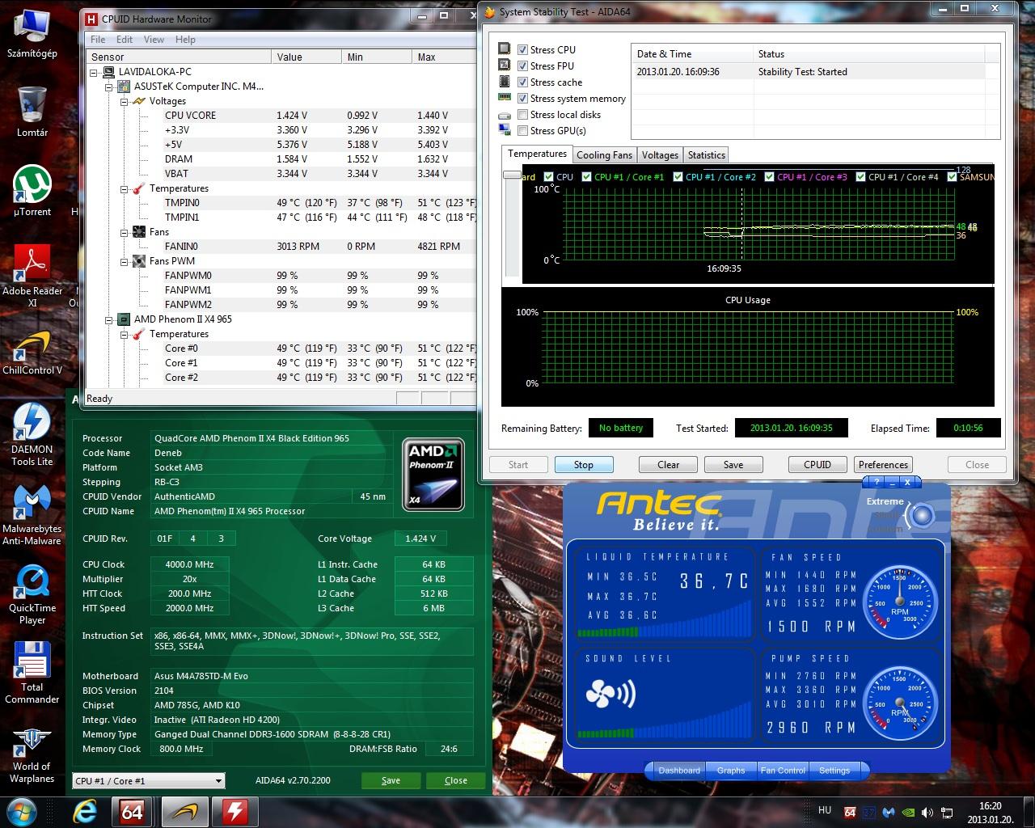Open the Számítógép desktop icon
This screenshot has height=828, width=1035.
click(32, 32)
